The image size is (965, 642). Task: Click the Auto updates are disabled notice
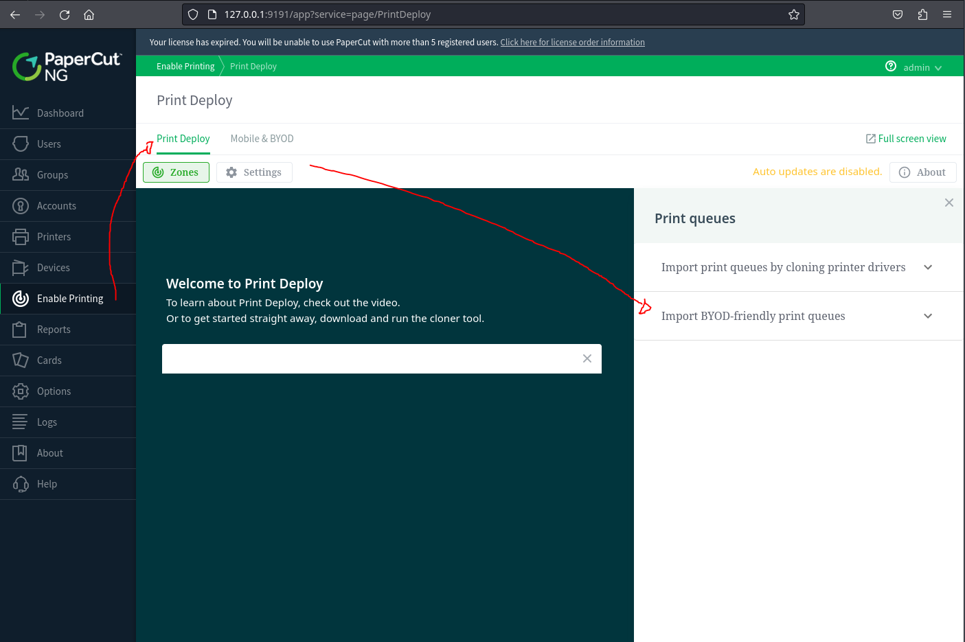coord(817,172)
